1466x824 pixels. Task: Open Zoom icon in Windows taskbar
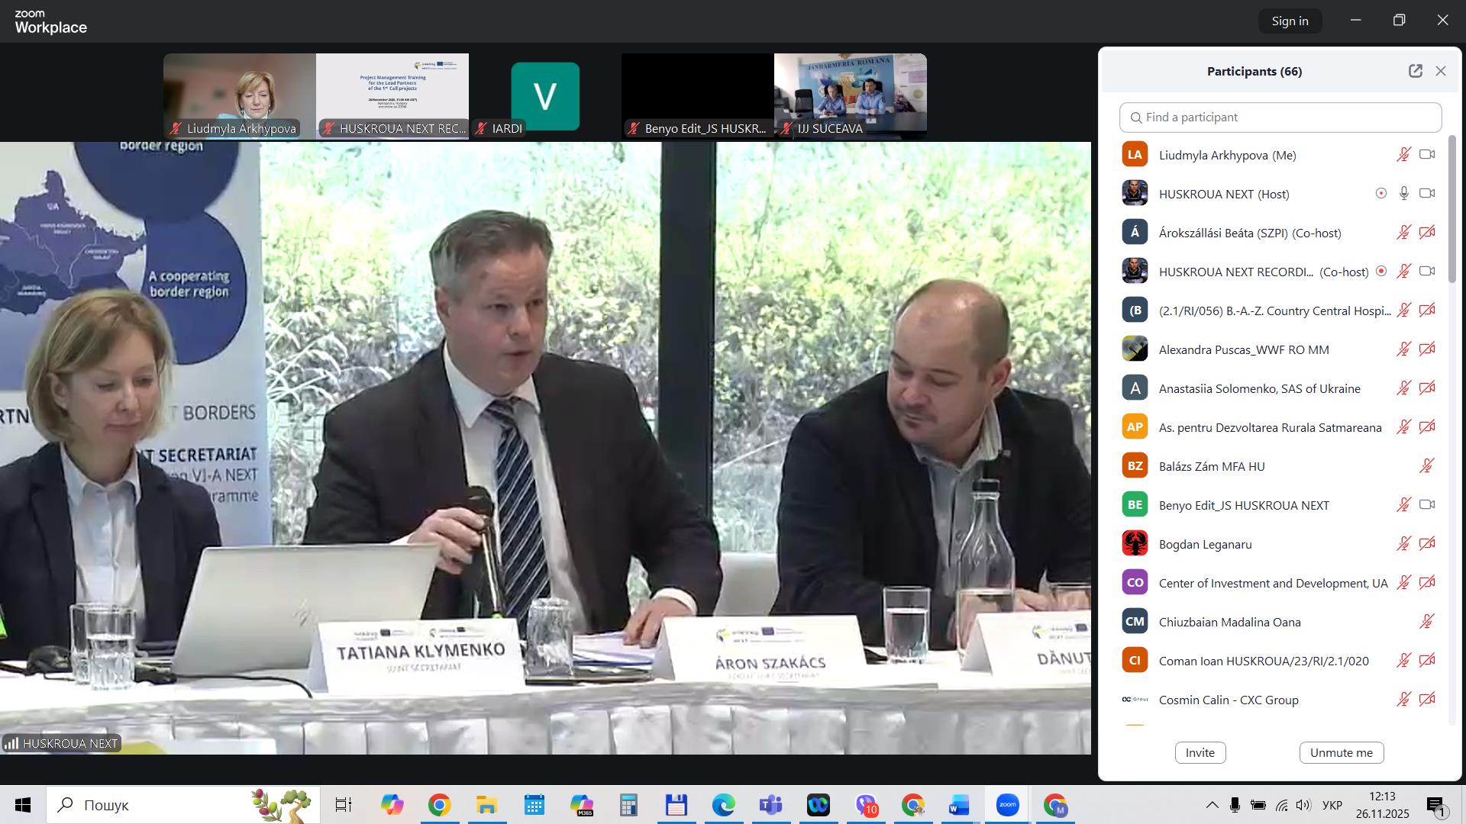1007,806
